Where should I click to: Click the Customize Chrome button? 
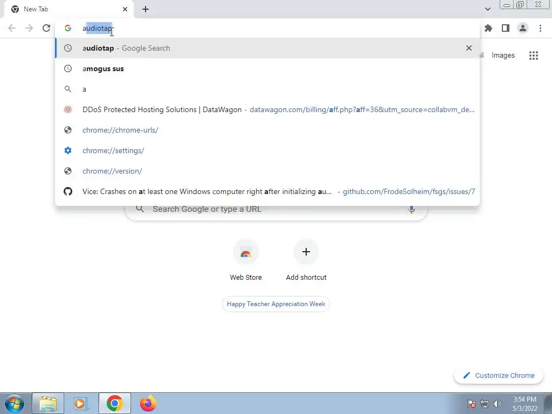tap(499, 375)
